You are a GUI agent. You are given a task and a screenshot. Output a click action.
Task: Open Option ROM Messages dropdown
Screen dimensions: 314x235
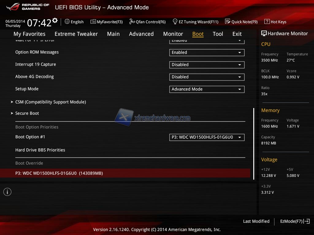pyautogui.click(x=207, y=53)
